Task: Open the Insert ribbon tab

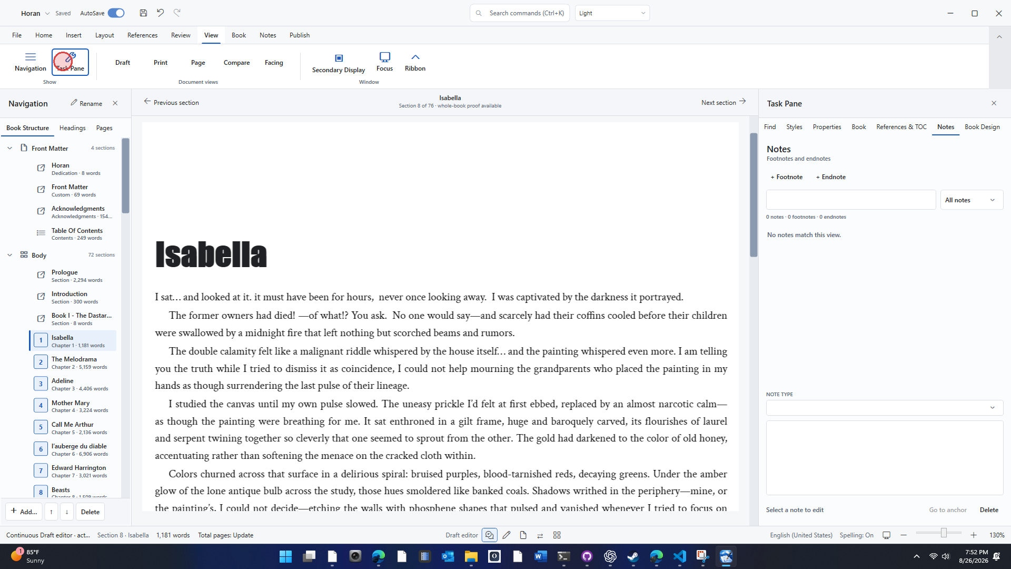Action: (x=74, y=35)
